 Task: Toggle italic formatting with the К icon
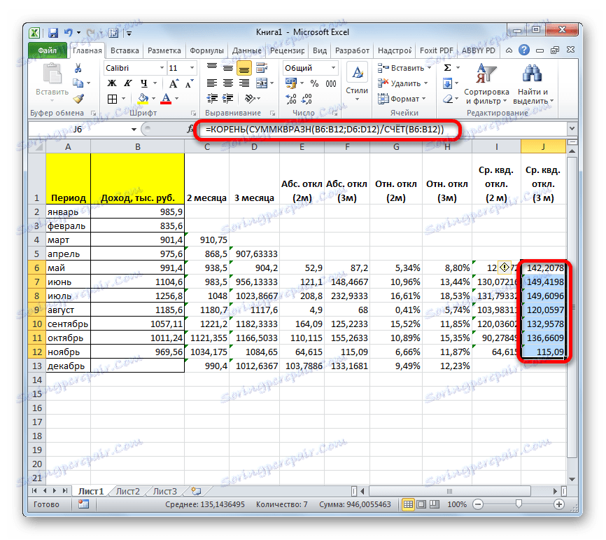click(x=127, y=83)
